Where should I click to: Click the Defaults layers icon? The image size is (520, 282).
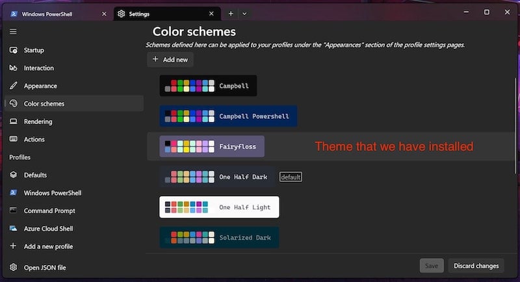click(13, 175)
